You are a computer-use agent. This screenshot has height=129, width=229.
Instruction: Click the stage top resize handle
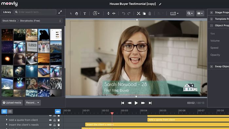[137, 20]
